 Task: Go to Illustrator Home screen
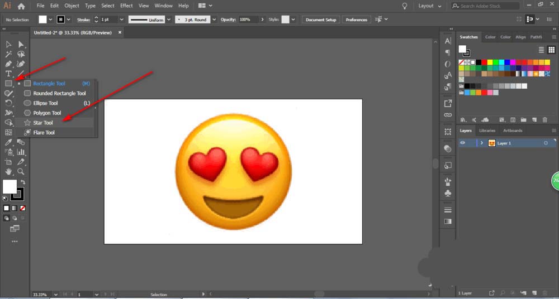[21, 6]
